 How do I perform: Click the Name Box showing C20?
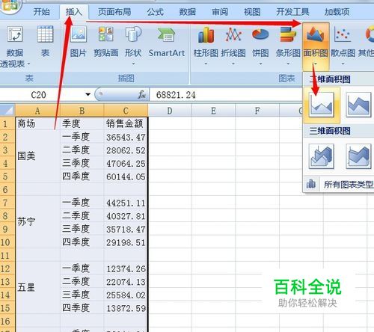click(x=39, y=95)
